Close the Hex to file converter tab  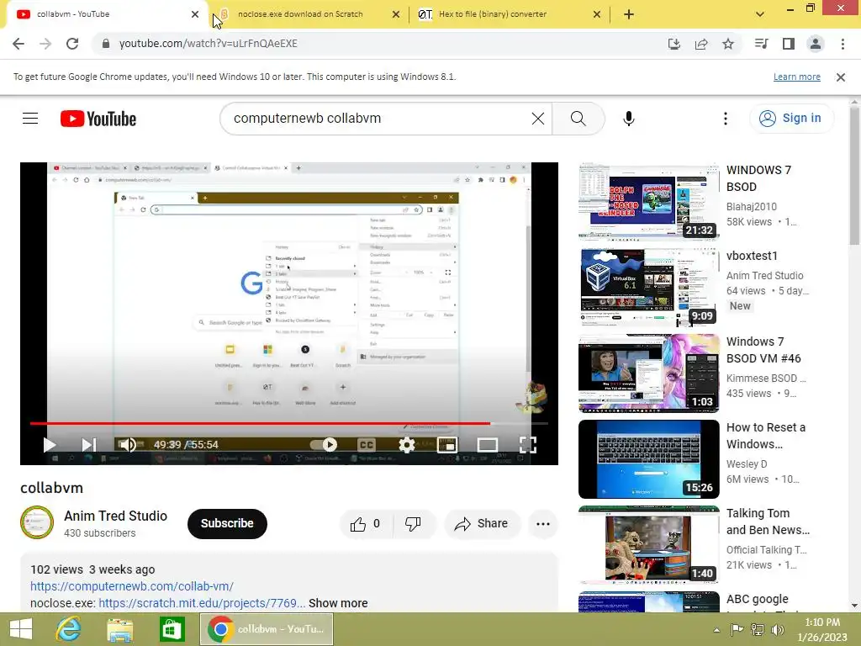[x=597, y=14]
